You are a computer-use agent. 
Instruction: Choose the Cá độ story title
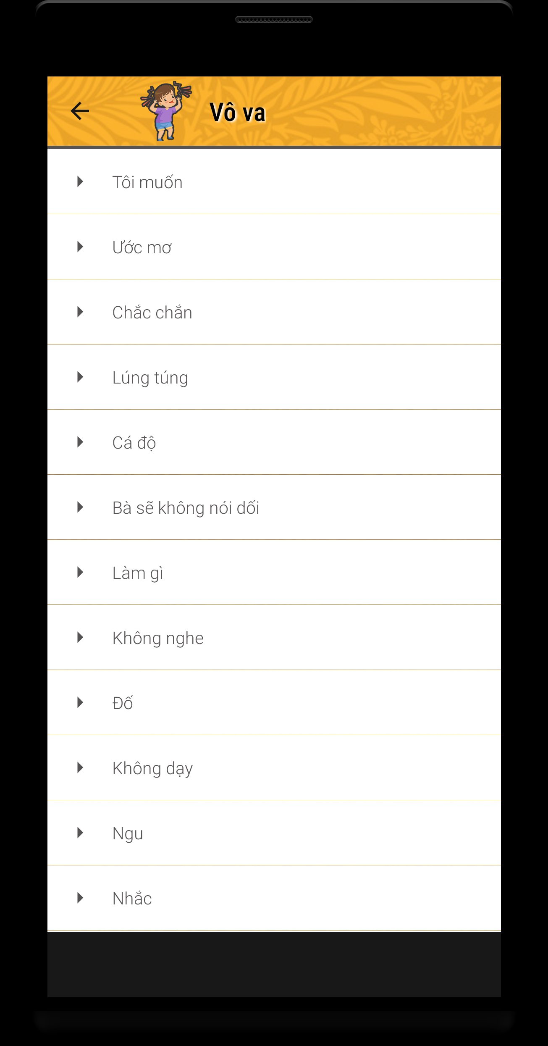click(134, 443)
